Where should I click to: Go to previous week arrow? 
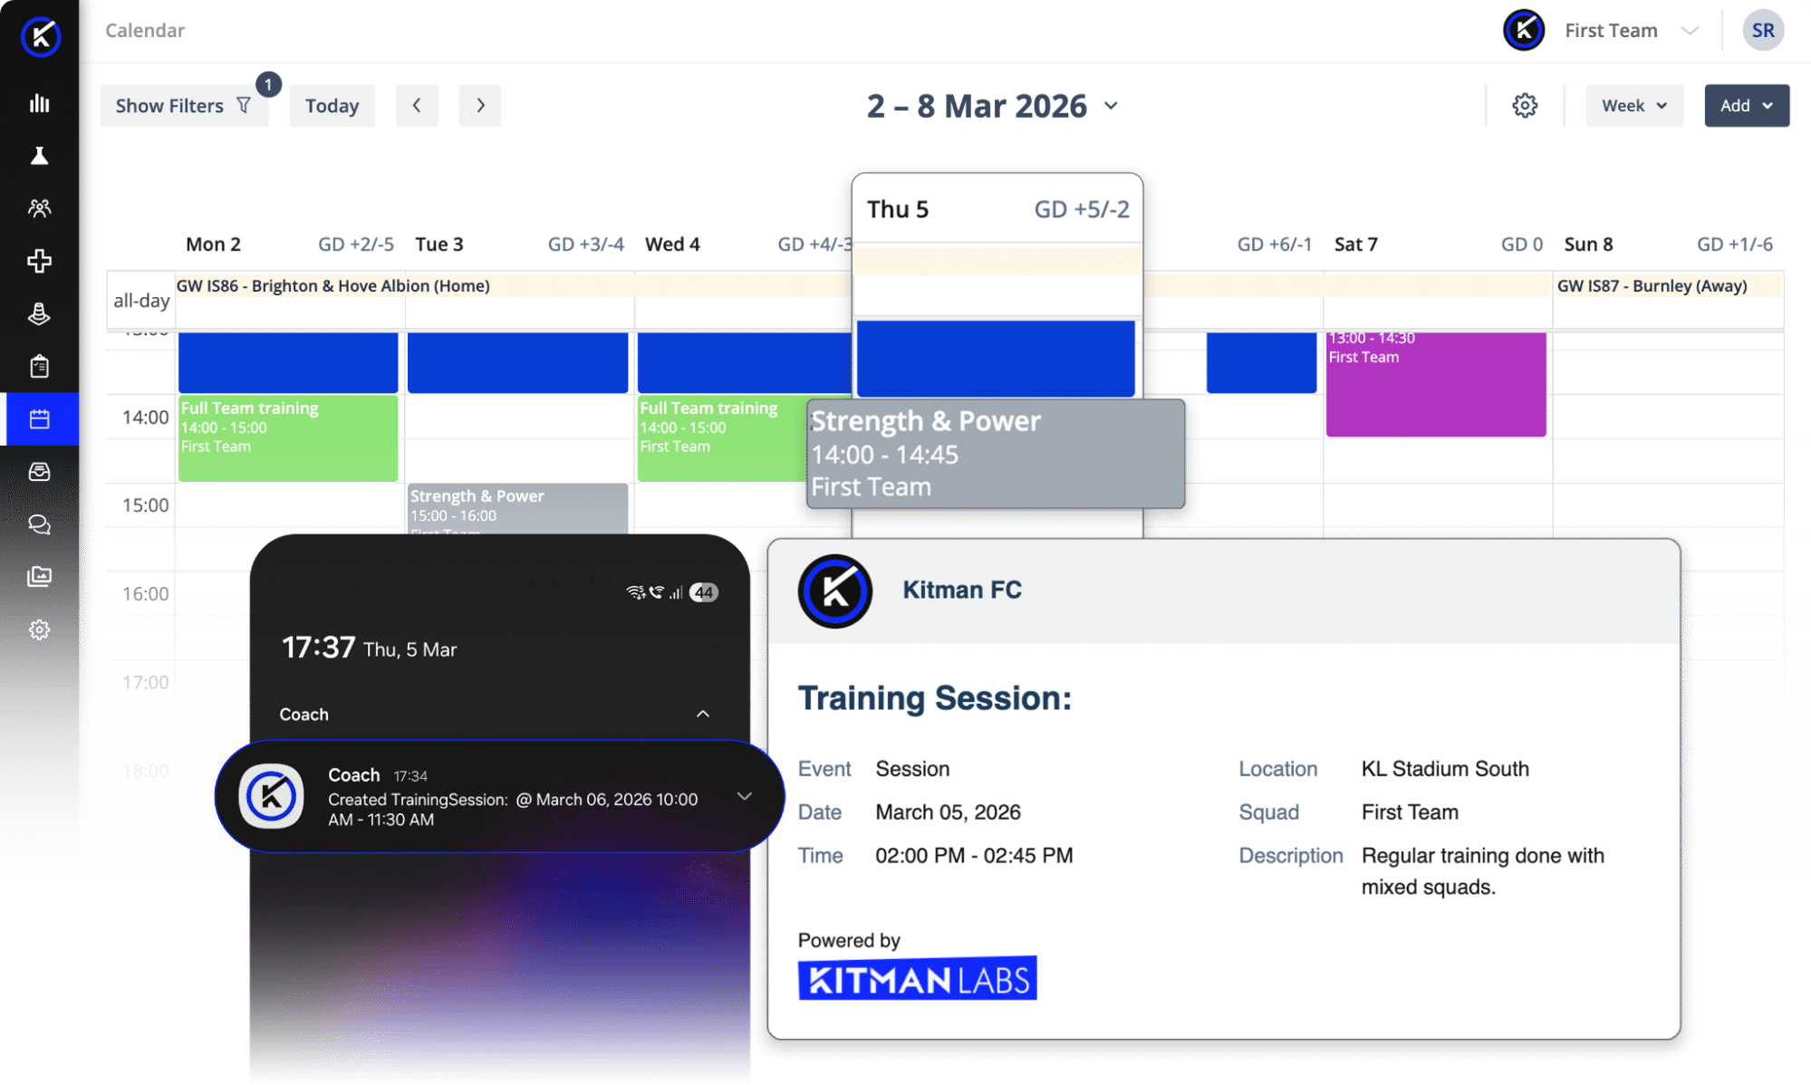417,106
